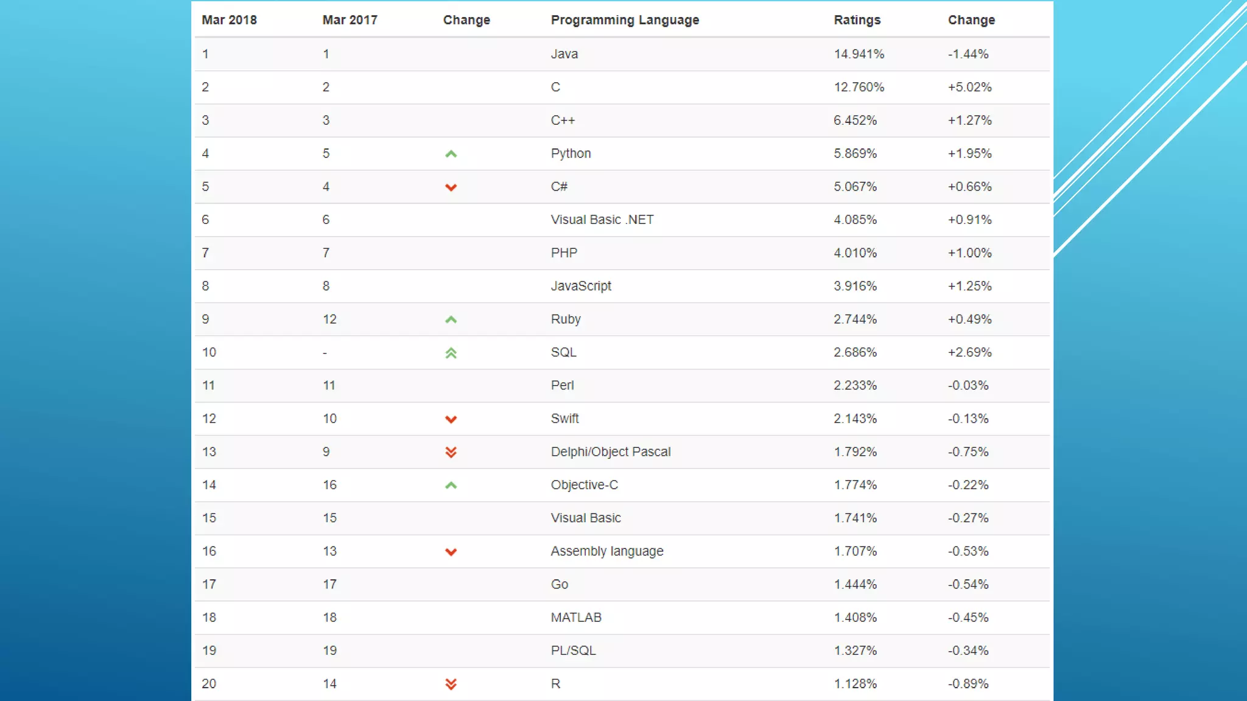Click the MATLAB language entry
Screen dimensions: 1247x701
tap(575, 618)
